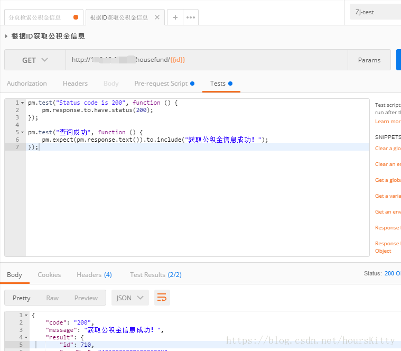
Task: Insert 'Response ... Object' snippet
Action: [x=388, y=247]
